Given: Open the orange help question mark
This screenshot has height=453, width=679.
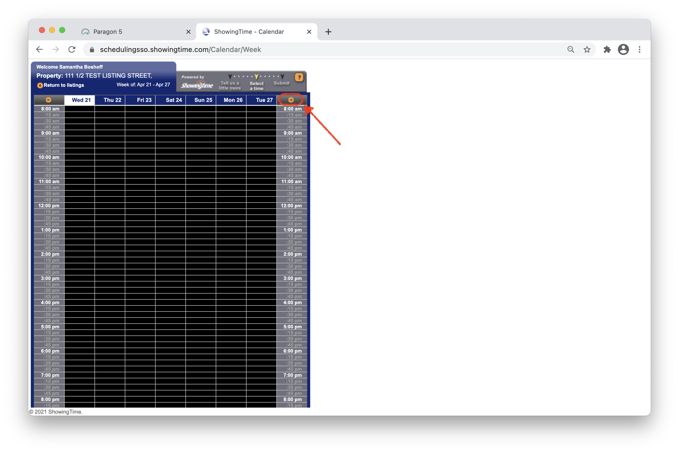Looking at the screenshot, I should click(299, 77).
